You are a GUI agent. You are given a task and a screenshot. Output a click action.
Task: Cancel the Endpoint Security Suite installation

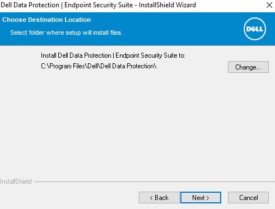tap(248, 198)
